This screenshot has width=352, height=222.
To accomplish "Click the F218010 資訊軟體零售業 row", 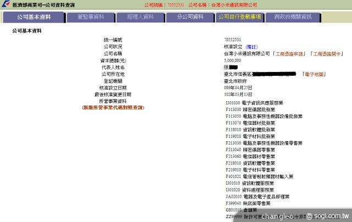I will (250, 163).
